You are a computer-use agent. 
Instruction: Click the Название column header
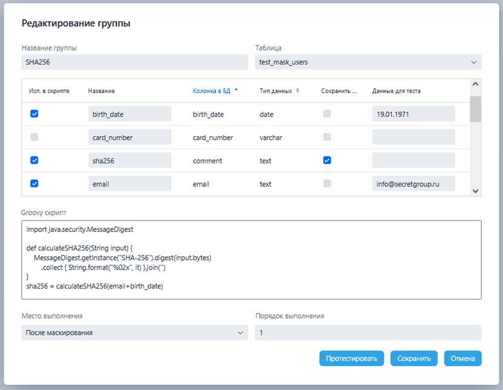101,91
